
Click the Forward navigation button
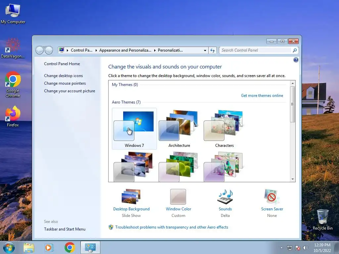[x=49, y=50]
